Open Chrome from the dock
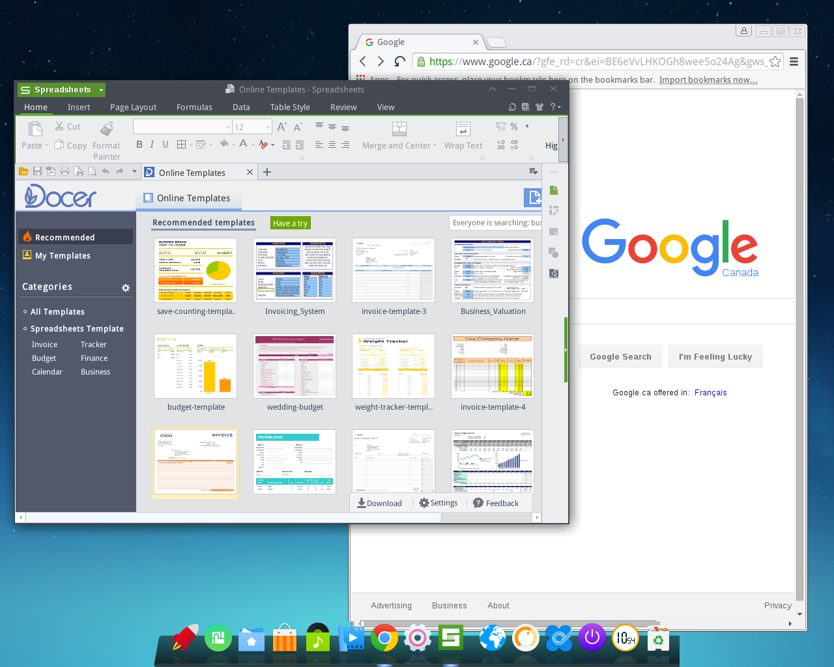 pyautogui.click(x=384, y=638)
